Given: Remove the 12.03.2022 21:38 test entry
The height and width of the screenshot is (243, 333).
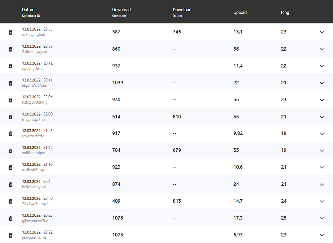Looking at the screenshot, I should 11,151.
